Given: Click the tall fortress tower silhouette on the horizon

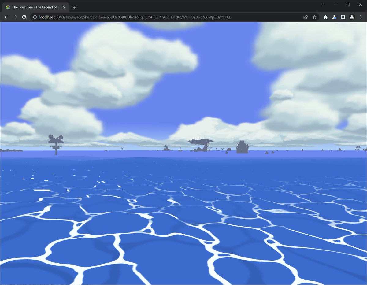Looking at the screenshot, I should [x=242, y=147].
